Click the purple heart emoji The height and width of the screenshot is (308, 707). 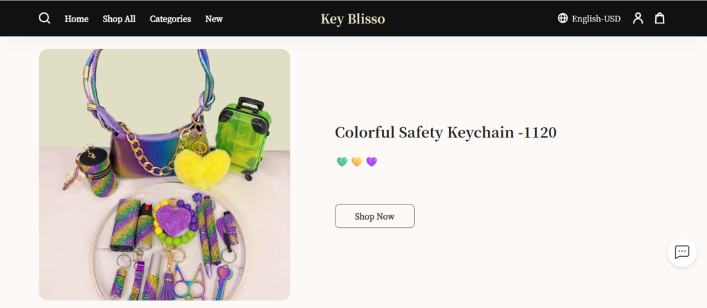coord(371,162)
